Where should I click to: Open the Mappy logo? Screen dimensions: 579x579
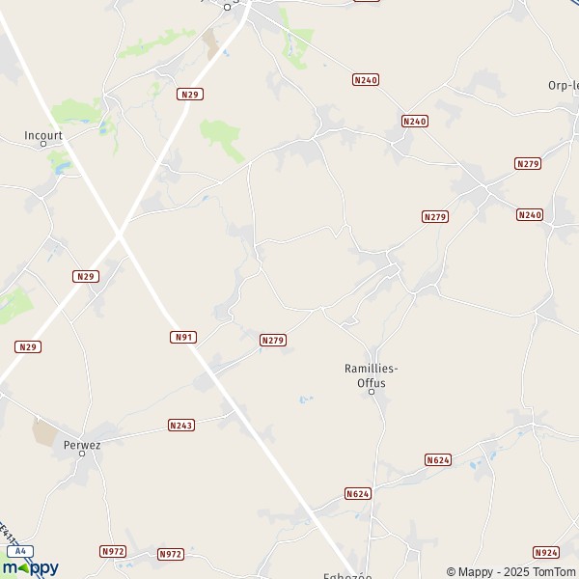[31, 568]
